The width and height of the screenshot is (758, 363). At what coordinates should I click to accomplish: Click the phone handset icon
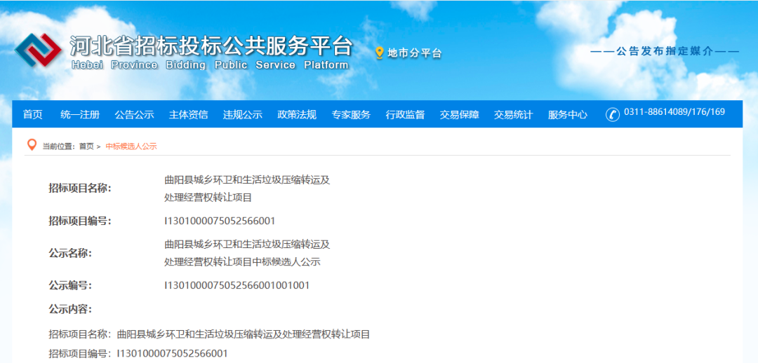pyautogui.click(x=613, y=114)
